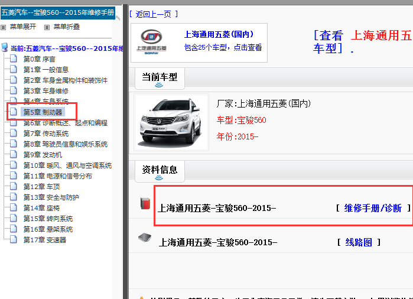This screenshot has width=413, height=299.
Task: Click the page icon beside 第12章 车顶
Action: click(x=14, y=186)
